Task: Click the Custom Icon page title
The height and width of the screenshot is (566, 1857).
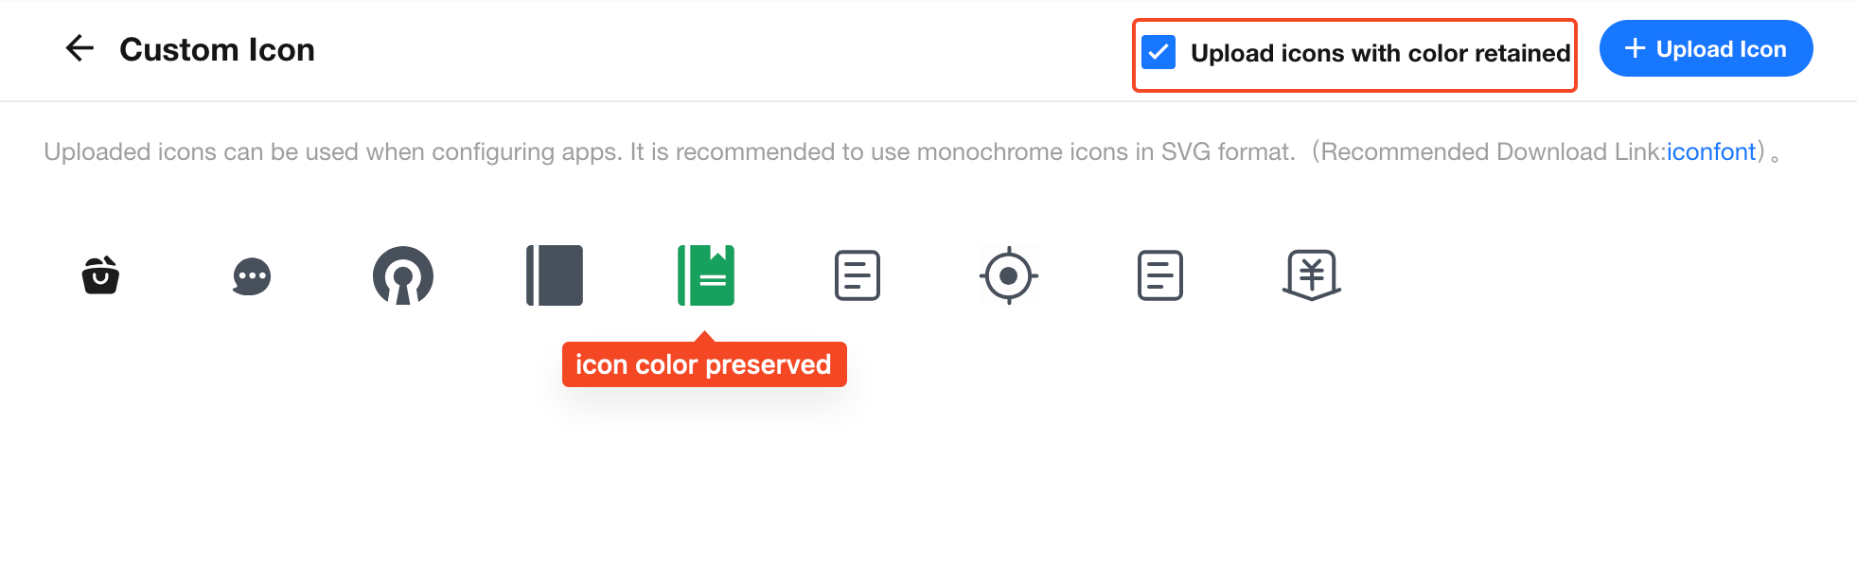Action: [x=217, y=49]
